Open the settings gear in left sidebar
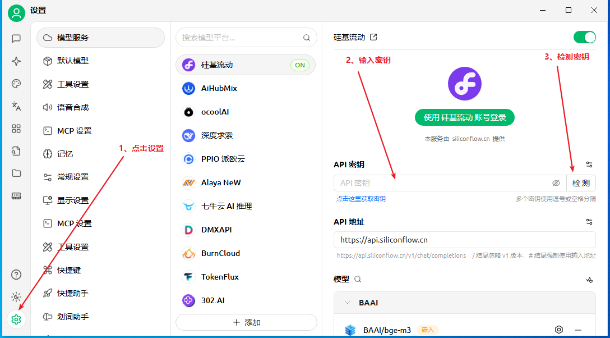This screenshot has width=610, height=338. (x=16, y=319)
